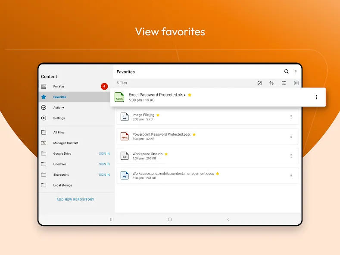This screenshot has width=340, height=255.
Task: Click the Word document file icon
Action: (125, 175)
